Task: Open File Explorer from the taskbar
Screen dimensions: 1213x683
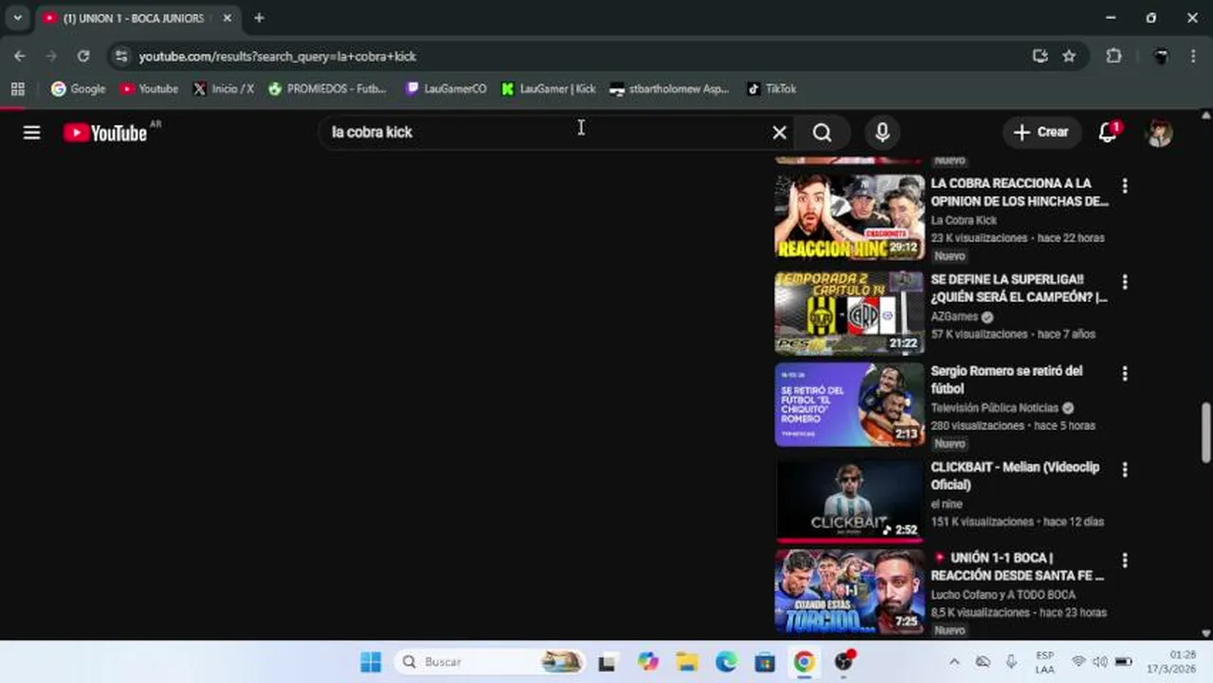Action: pos(686,662)
